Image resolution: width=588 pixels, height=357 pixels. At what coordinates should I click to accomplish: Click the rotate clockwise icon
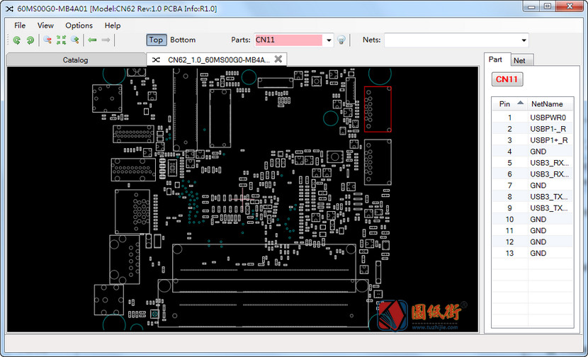[30, 40]
